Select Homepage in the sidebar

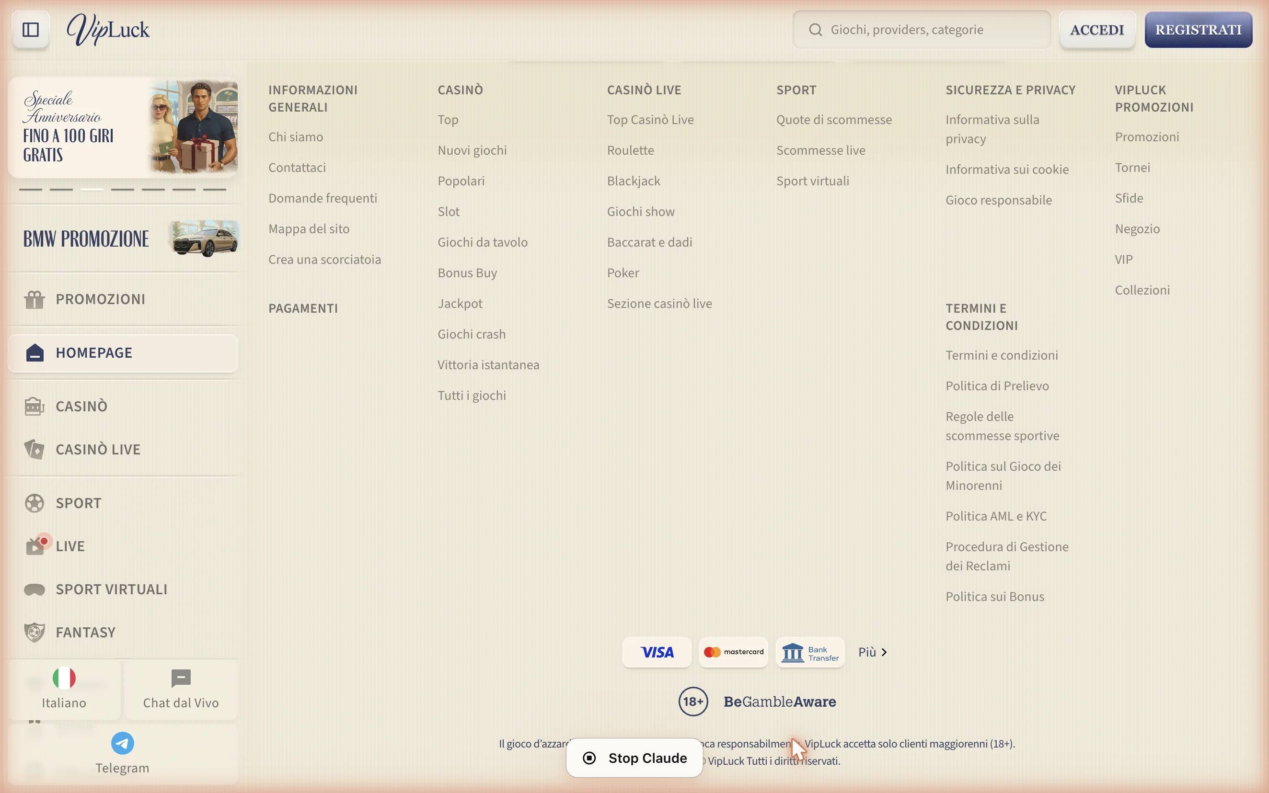[x=122, y=353]
